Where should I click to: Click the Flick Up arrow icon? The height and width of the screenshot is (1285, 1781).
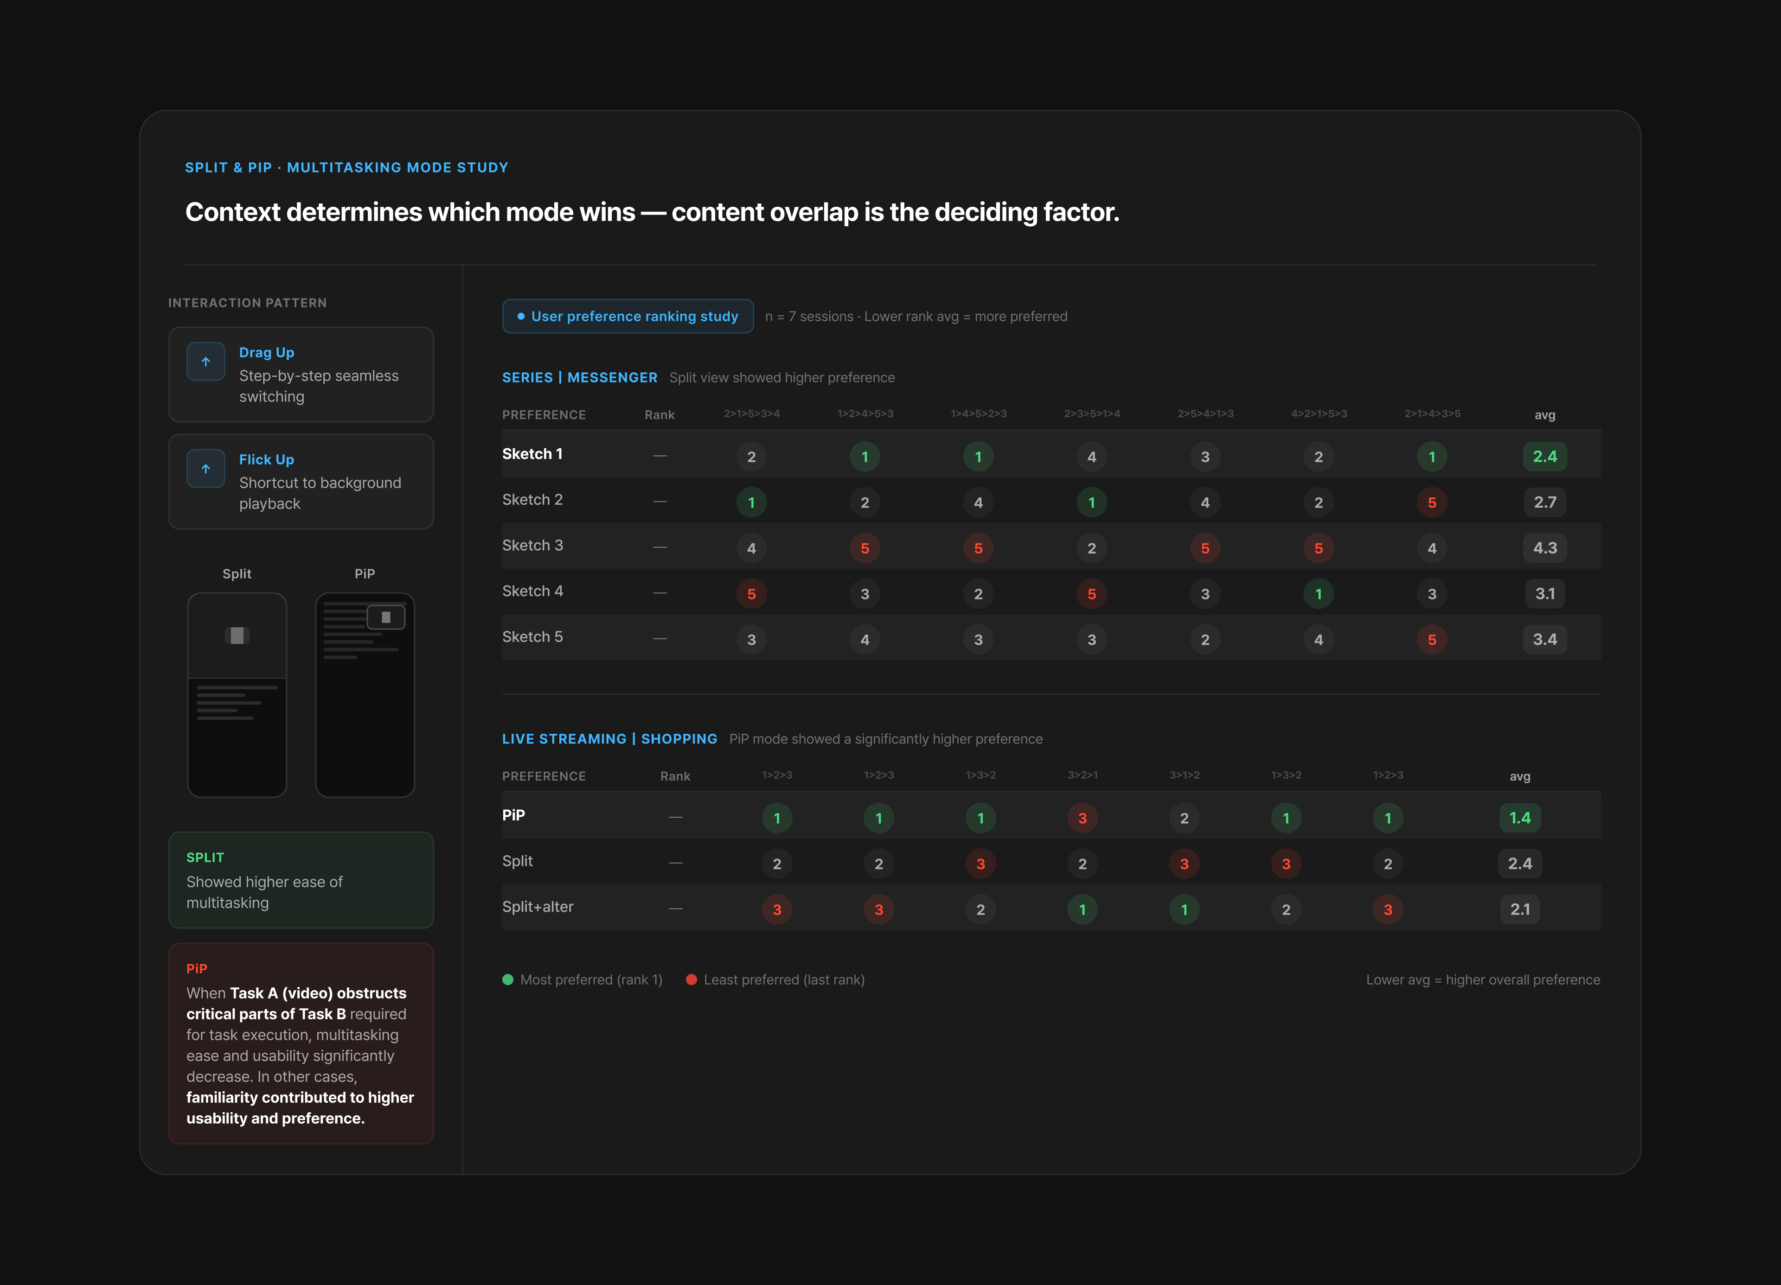click(x=206, y=469)
